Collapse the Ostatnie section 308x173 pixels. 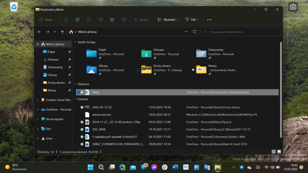[x=75, y=99]
